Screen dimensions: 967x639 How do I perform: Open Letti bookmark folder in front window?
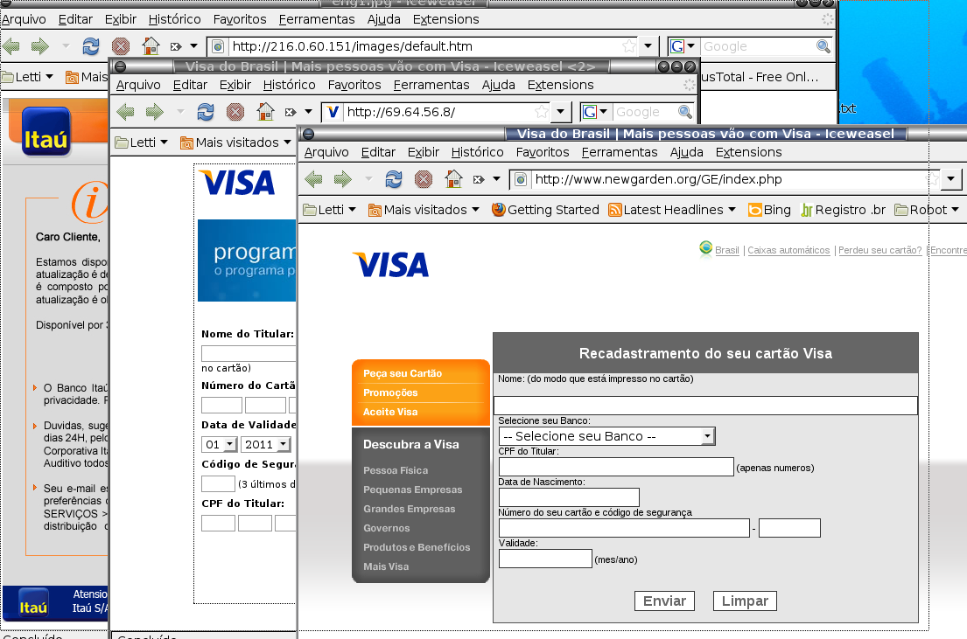tap(330, 210)
